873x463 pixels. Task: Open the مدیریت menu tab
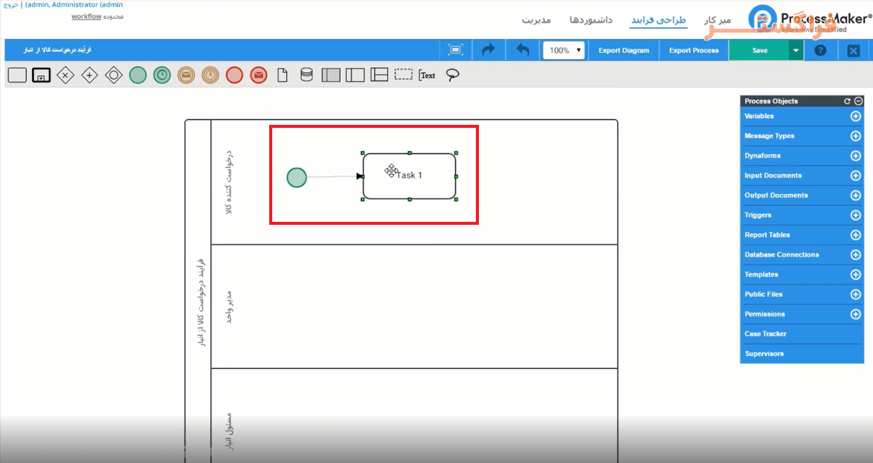pos(536,20)
